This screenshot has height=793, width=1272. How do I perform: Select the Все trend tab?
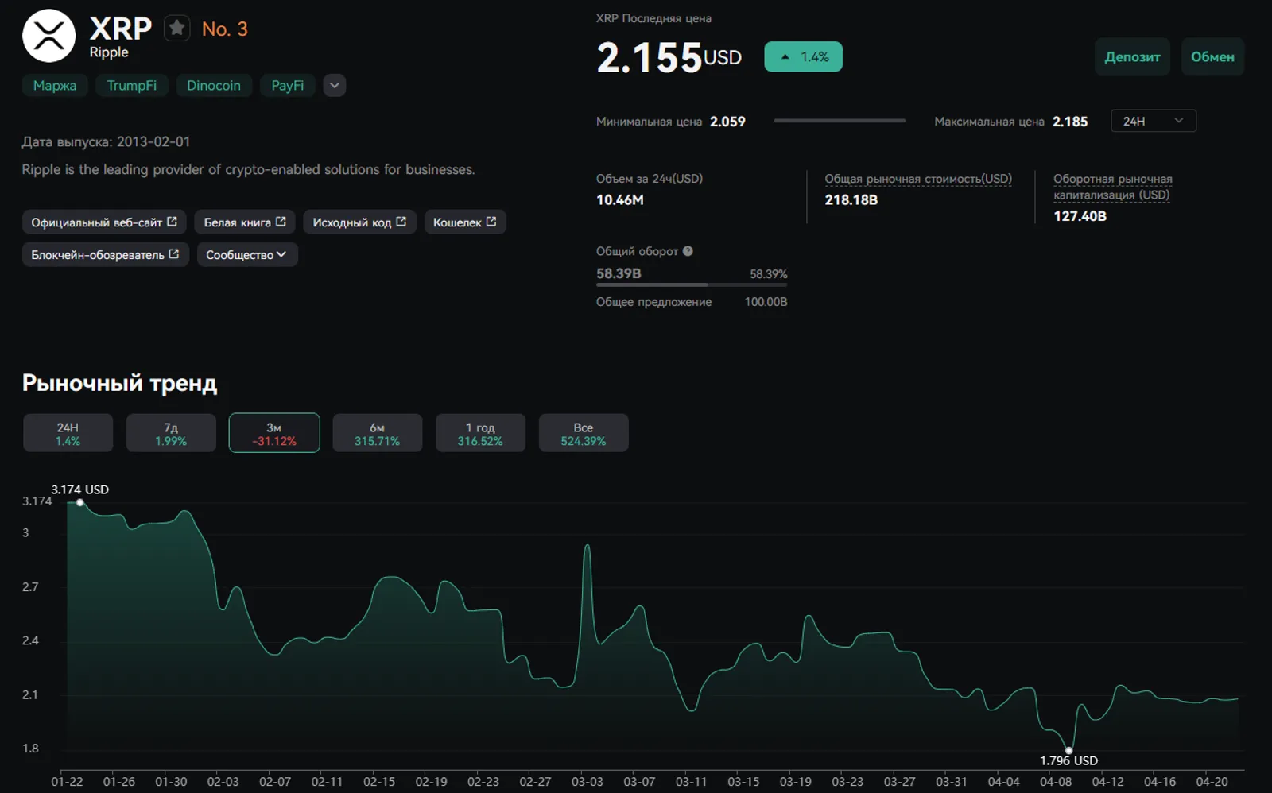584,433
